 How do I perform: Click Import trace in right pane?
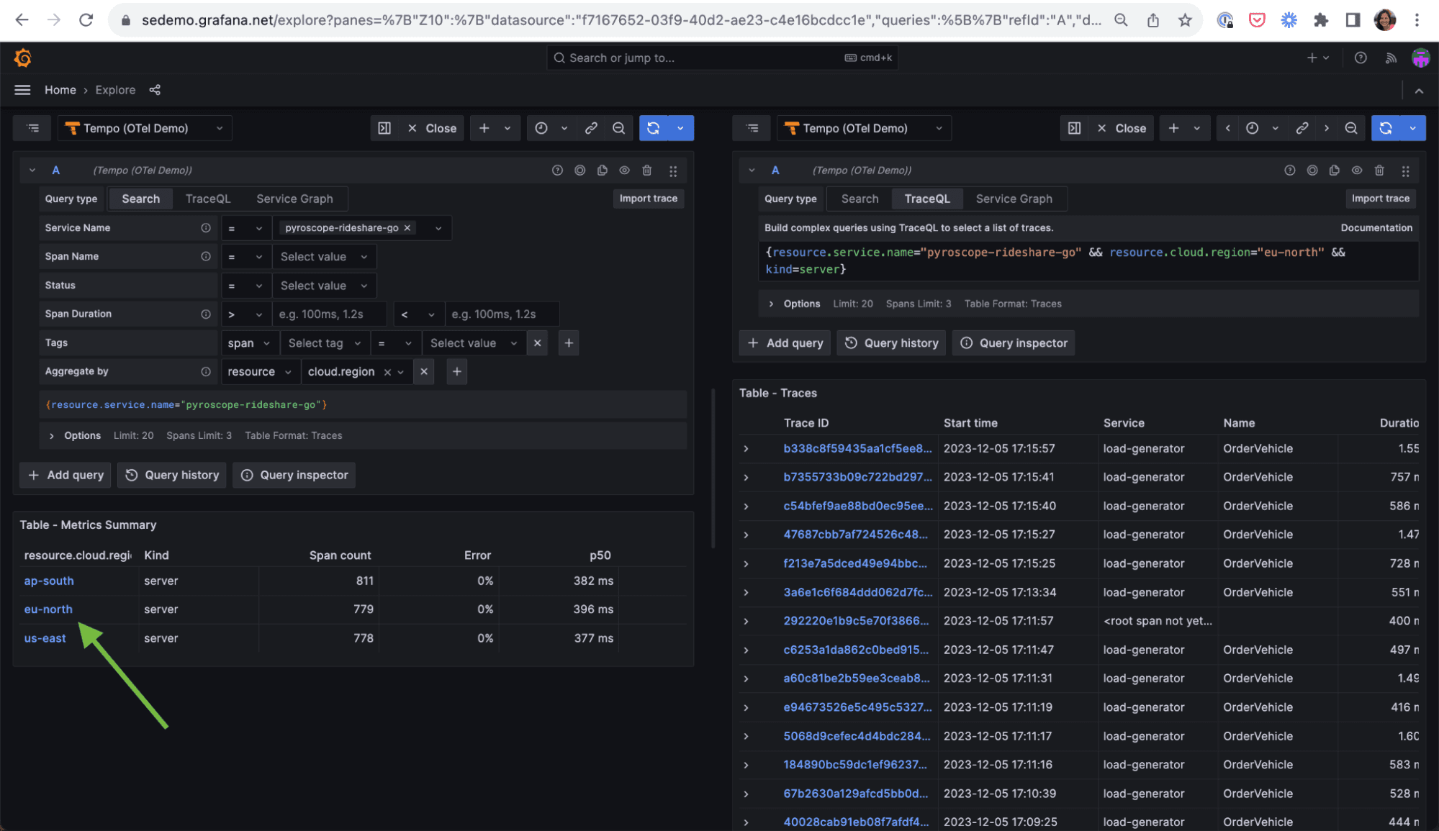tap(1380, 199)
